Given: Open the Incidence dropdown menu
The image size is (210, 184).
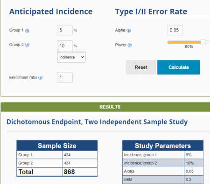Looking at the screenshot, I should pos(71,57).
